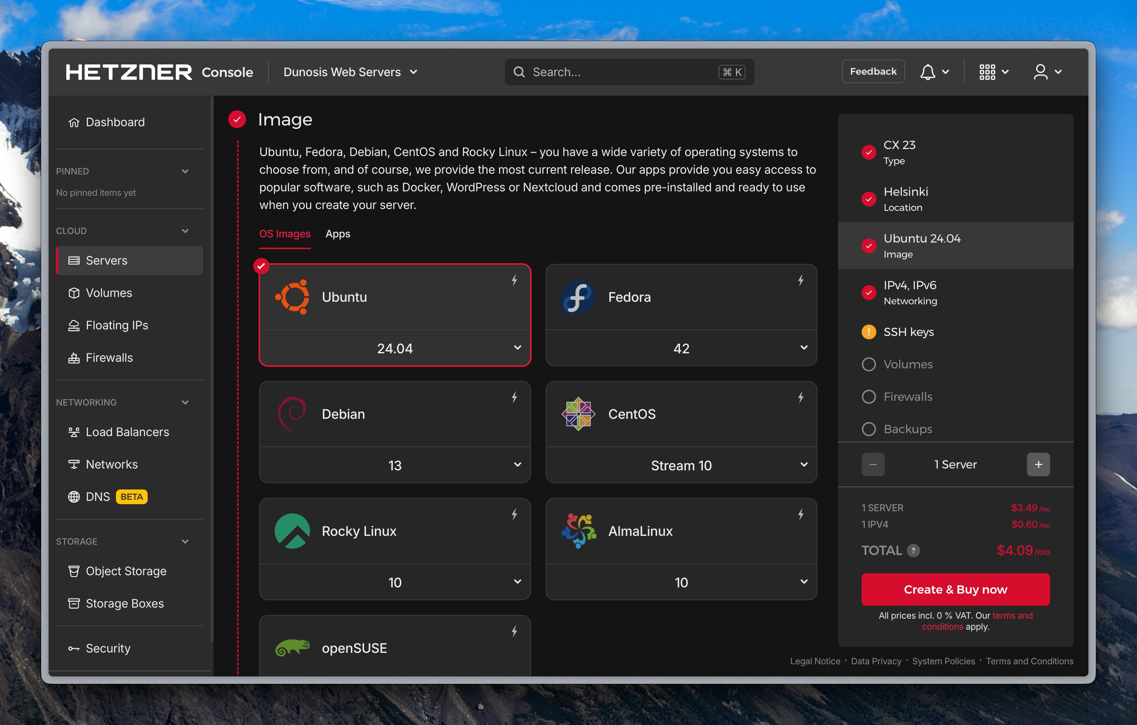This screenshot has height=725, width=1137.
Task: Click the Create & Buy now button
Action: (x=955, y=589)
